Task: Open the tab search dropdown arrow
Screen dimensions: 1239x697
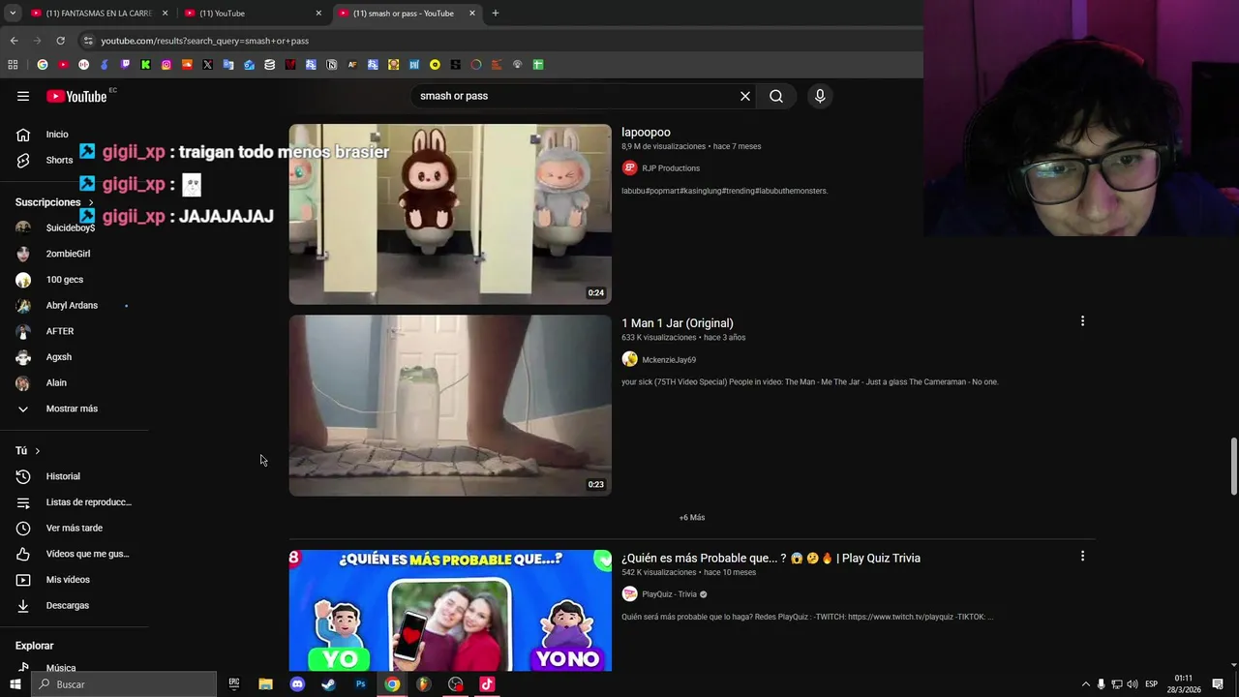Action: tap(13, 14)
